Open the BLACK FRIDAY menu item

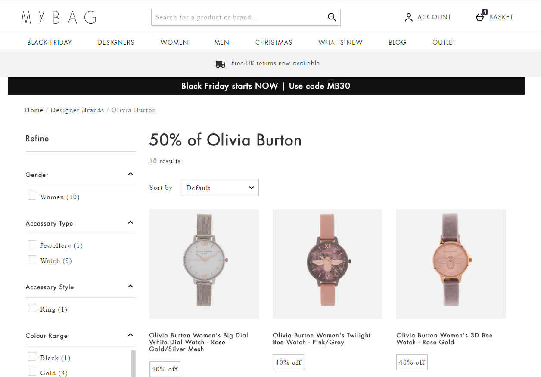[x=50, y=43]
